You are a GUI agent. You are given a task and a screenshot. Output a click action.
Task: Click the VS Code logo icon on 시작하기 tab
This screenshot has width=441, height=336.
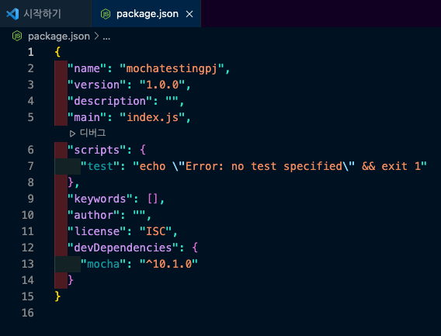(x=12, y=14)
